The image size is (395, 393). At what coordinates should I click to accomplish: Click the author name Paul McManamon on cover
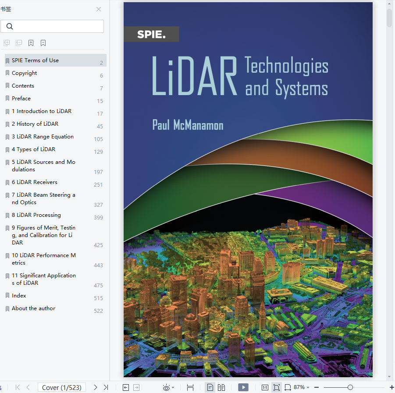(x=188, y=125)
